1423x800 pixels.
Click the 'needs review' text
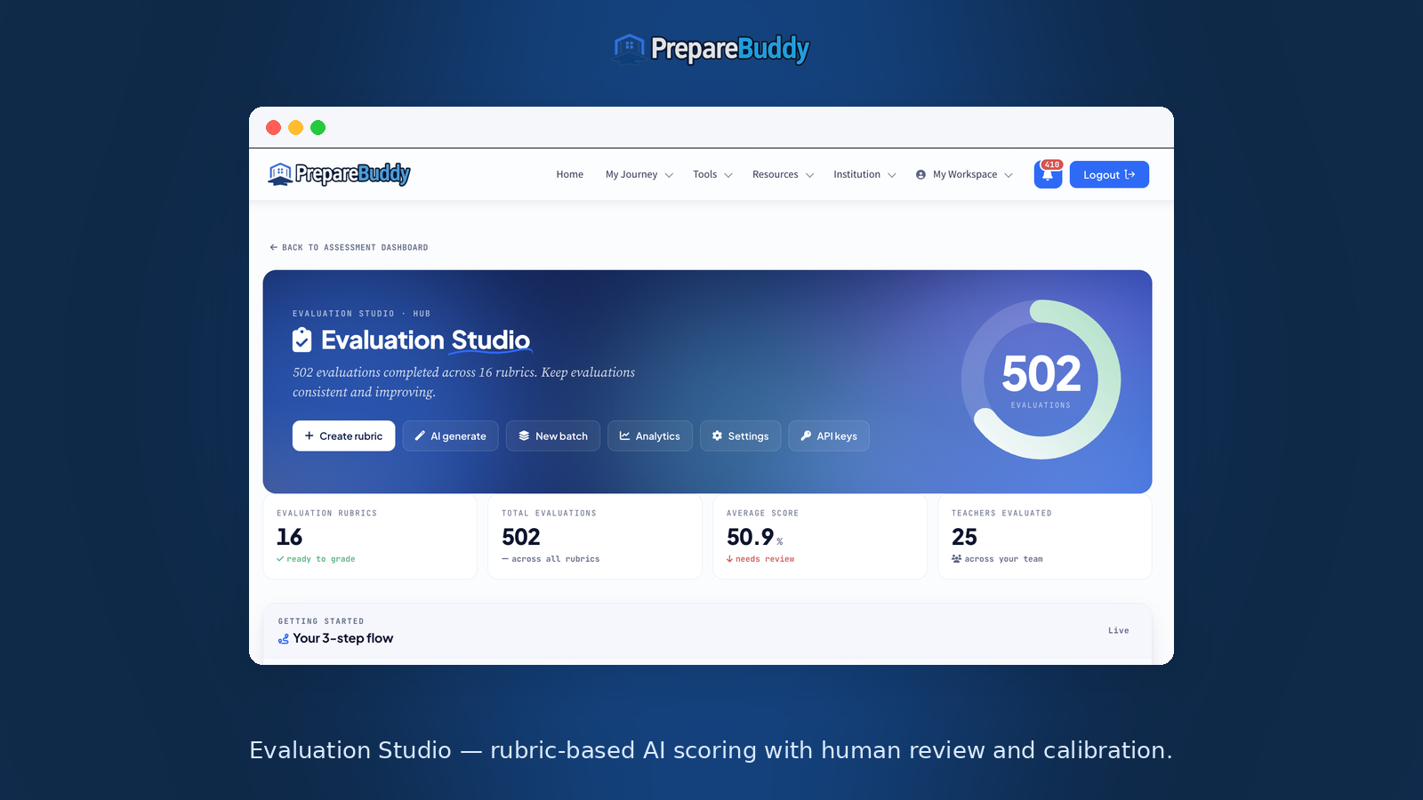(765, 559)
